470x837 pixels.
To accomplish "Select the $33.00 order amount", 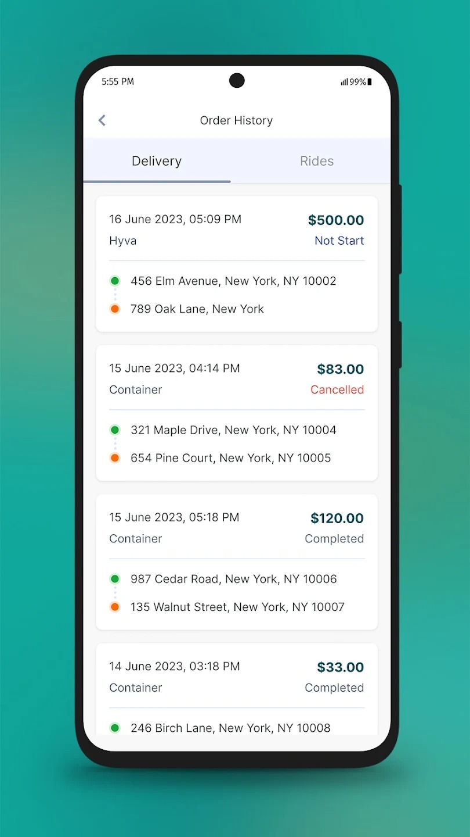I will tap(340, 667).
